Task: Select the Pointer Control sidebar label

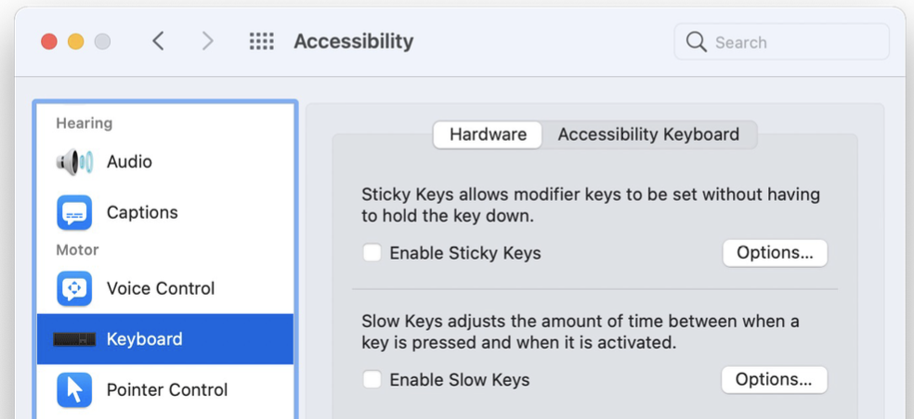Action: (167, 390)
